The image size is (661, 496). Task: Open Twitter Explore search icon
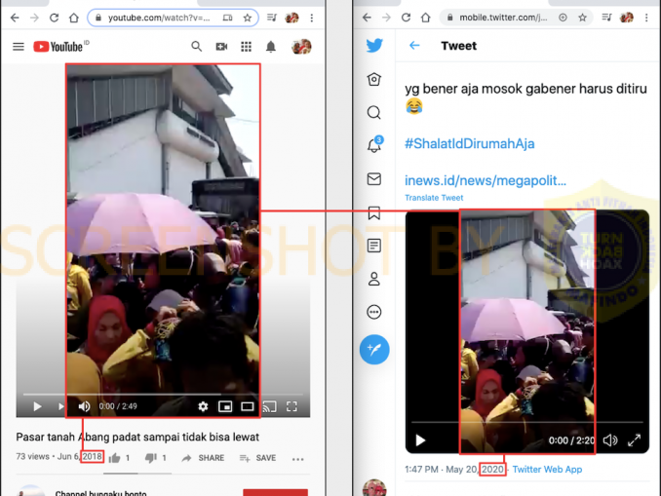click(374, 112)
